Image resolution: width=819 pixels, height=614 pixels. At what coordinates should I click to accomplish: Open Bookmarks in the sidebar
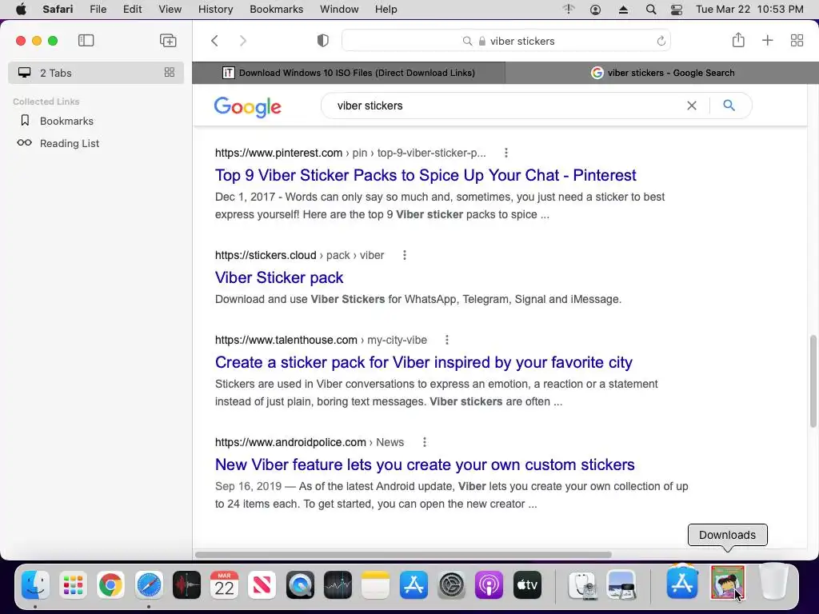[x=66, y=122]
